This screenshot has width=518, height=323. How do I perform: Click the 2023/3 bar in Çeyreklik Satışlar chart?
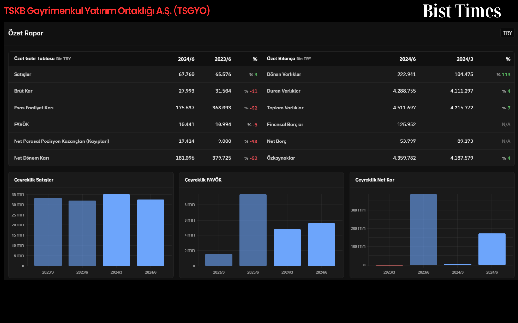(48, 232)
